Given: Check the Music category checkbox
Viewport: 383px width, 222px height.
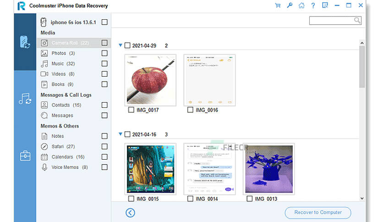Looking at the screenshot, I should [x=104, y=64].
